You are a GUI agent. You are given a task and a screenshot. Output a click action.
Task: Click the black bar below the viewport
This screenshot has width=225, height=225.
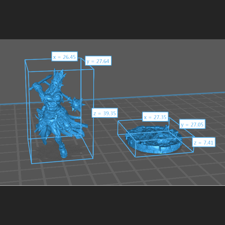coord(113,205)
